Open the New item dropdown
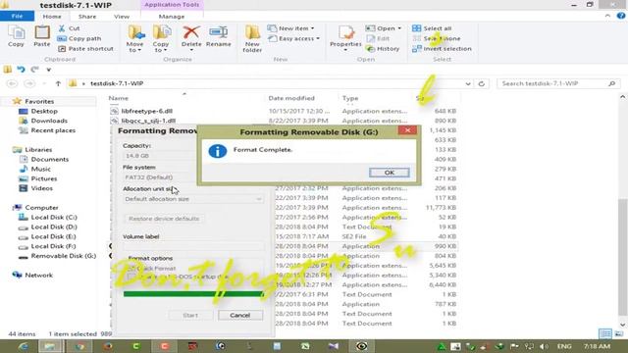Viewport: 628px width, 353px height. [x=290, y=28]
